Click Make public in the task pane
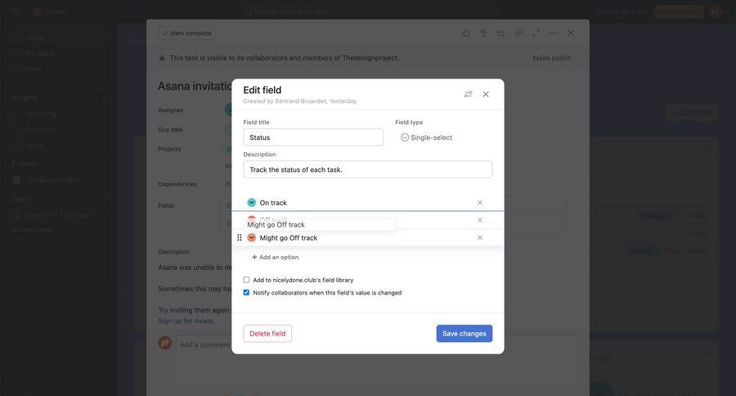Viewport: 736px width, 396px height. (x=552, y=58)
